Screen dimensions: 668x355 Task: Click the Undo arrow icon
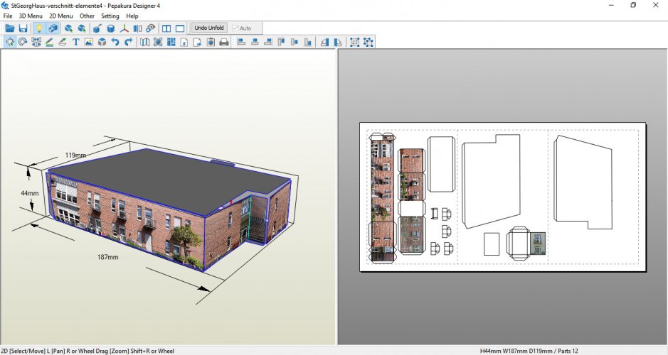click(x=115, y=42)
